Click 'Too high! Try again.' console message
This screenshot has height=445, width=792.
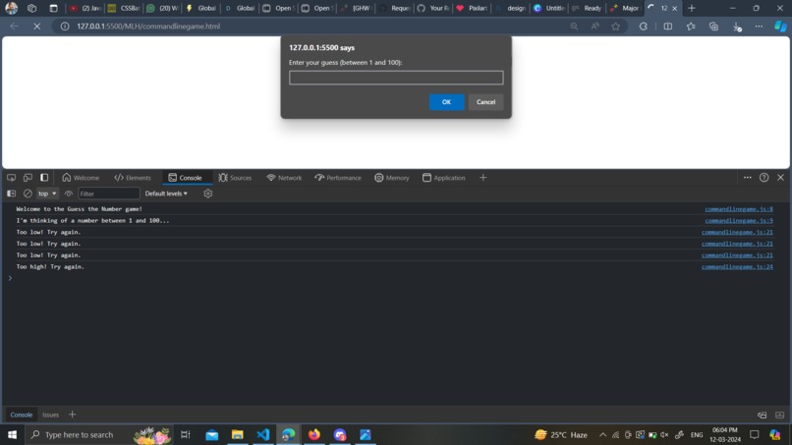point(50,266)
